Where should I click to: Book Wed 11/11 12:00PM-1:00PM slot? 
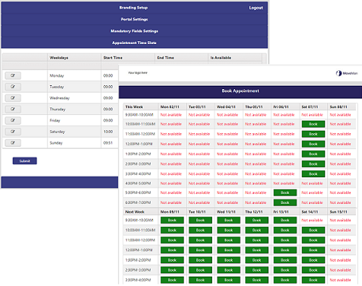click(x=229, y=250)
